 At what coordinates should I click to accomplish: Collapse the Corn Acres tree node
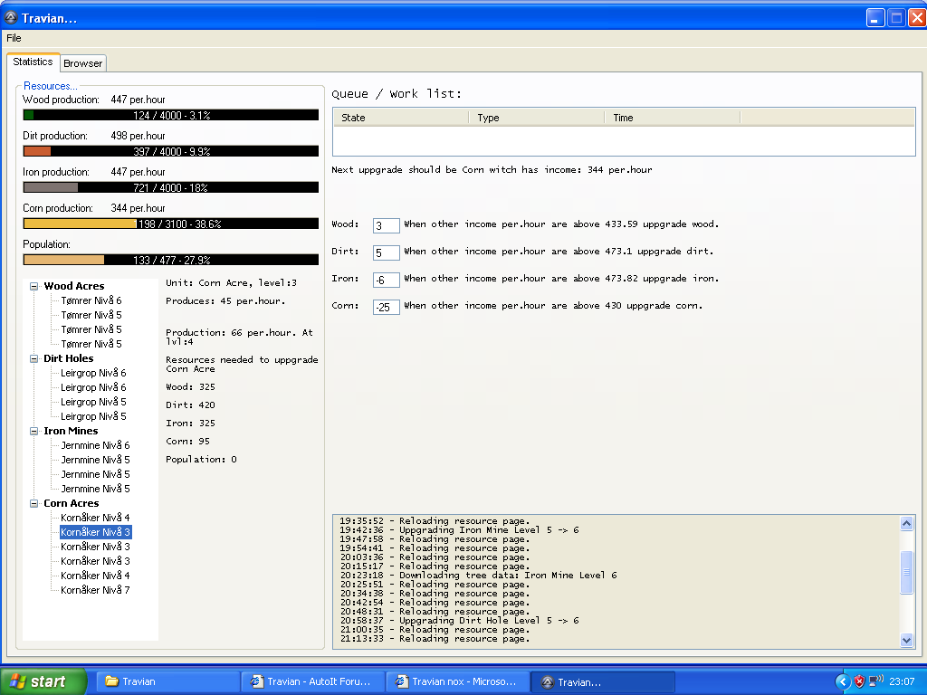(34, 503)
